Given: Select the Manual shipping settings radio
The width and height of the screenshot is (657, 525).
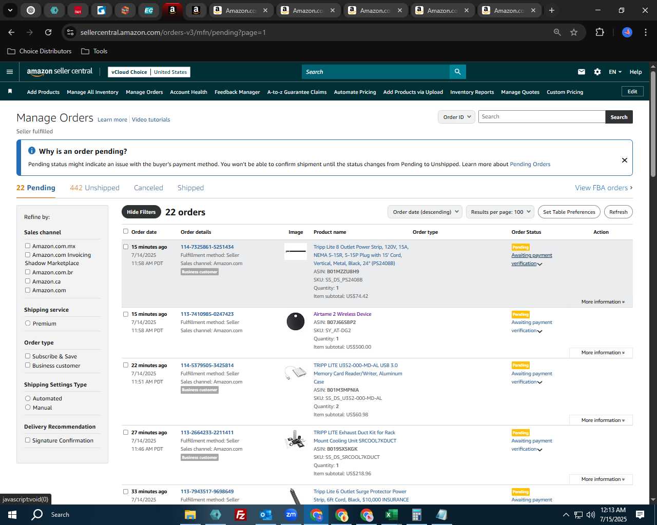Looking at the screenshot, I should pyautogui.click(x=28, y=408).
